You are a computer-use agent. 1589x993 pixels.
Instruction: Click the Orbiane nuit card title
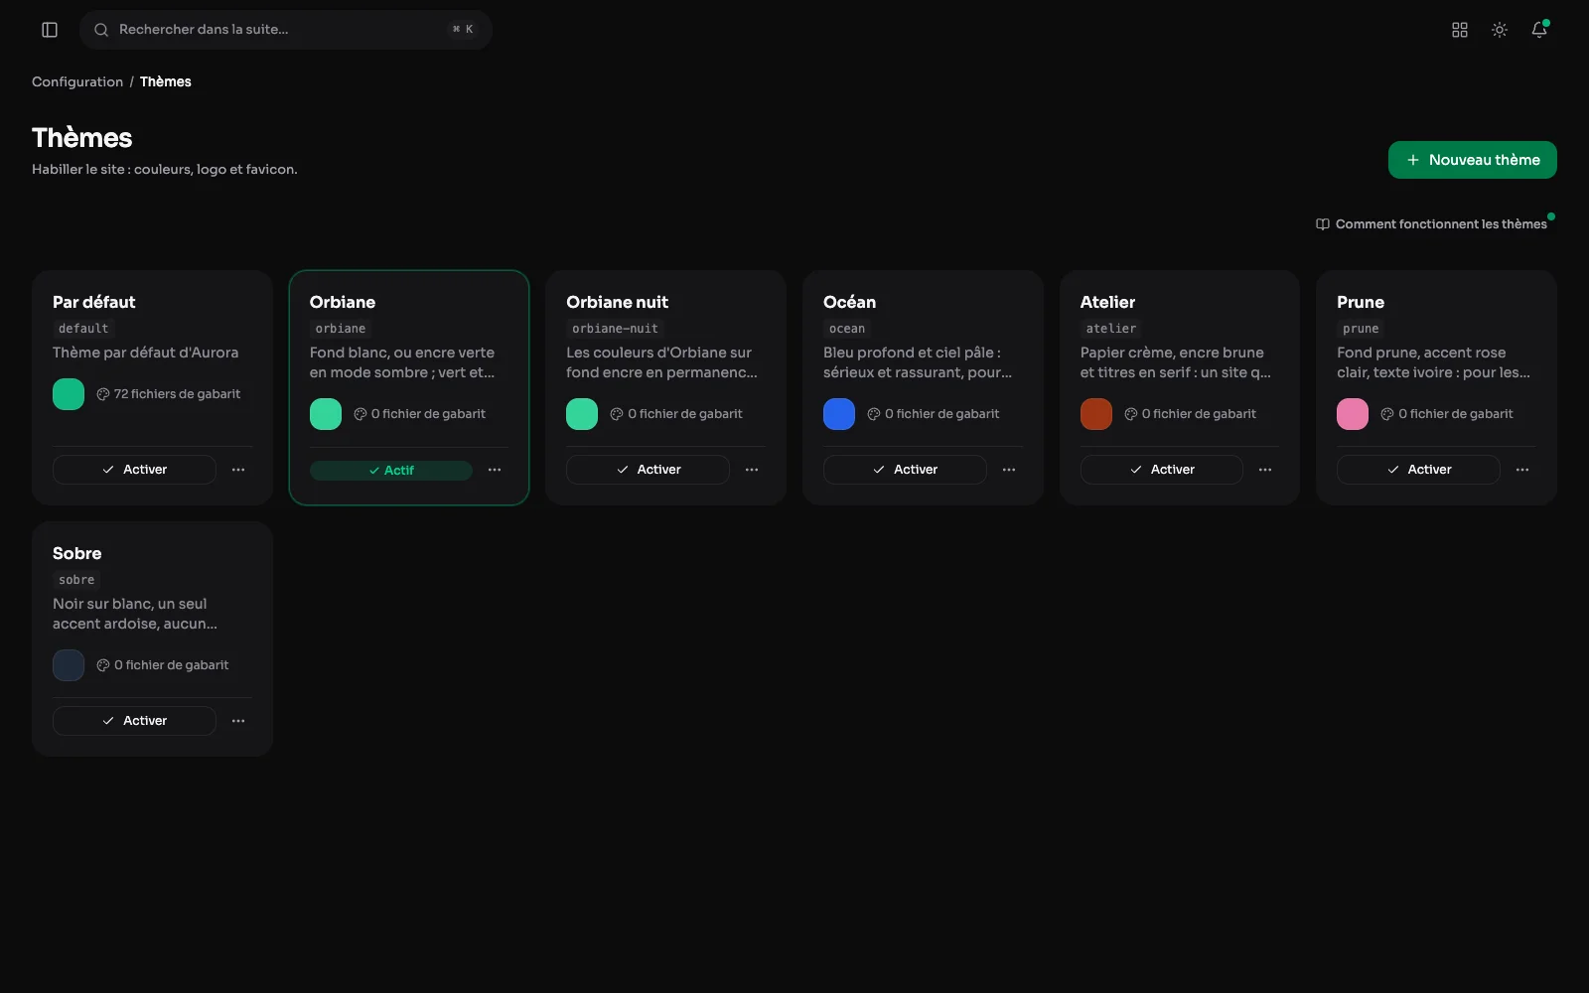[x=617, y=302]
